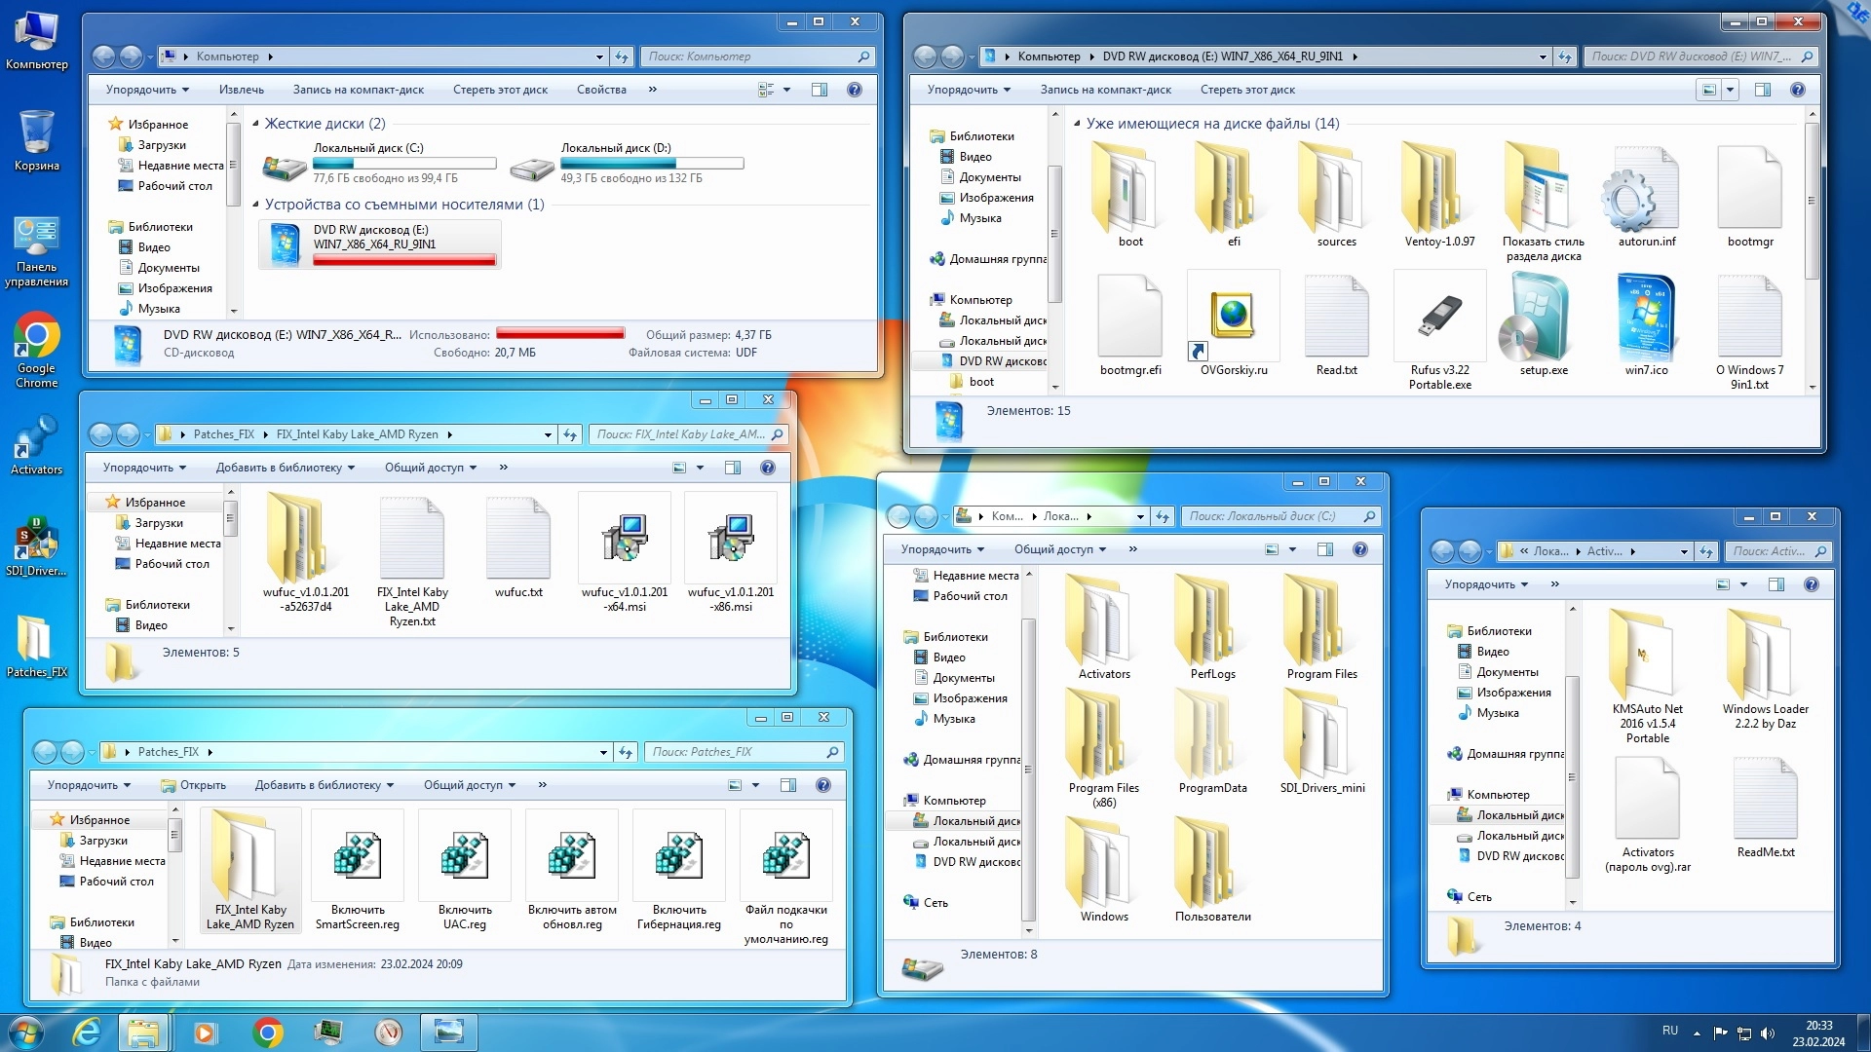Expand Общий доступ dropdown in Patches_FIX window
This screenshot has width=1871, height=1052.
click(x=469, y=785)
